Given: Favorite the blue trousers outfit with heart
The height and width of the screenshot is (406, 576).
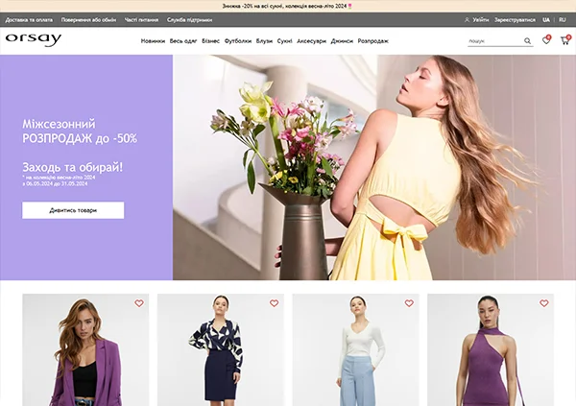Looking at the screenshot, I should tap(409, 303).
